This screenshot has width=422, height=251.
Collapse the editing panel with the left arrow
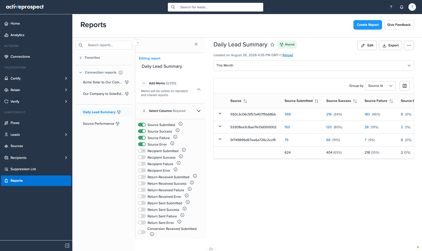pyautogui.click(x=138, y=43)
